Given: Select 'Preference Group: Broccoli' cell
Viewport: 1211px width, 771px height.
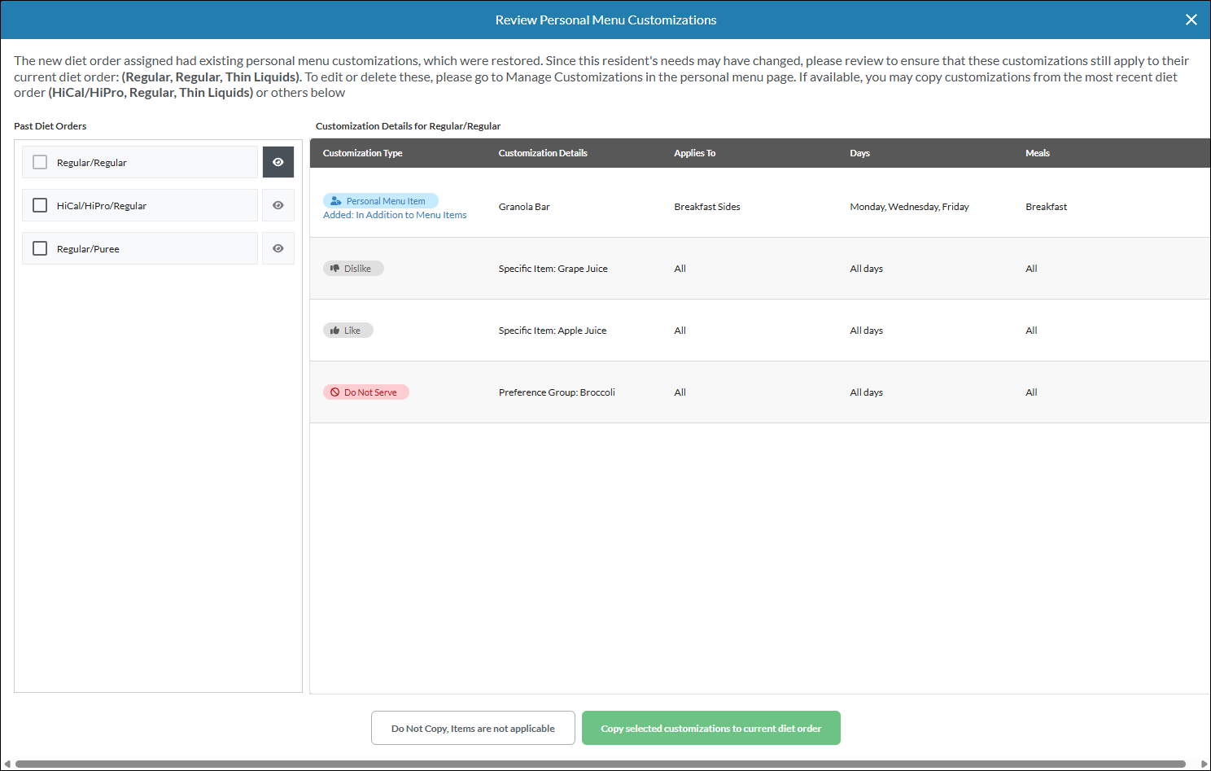Looking at the screenshot, I should tap(557, 392).
